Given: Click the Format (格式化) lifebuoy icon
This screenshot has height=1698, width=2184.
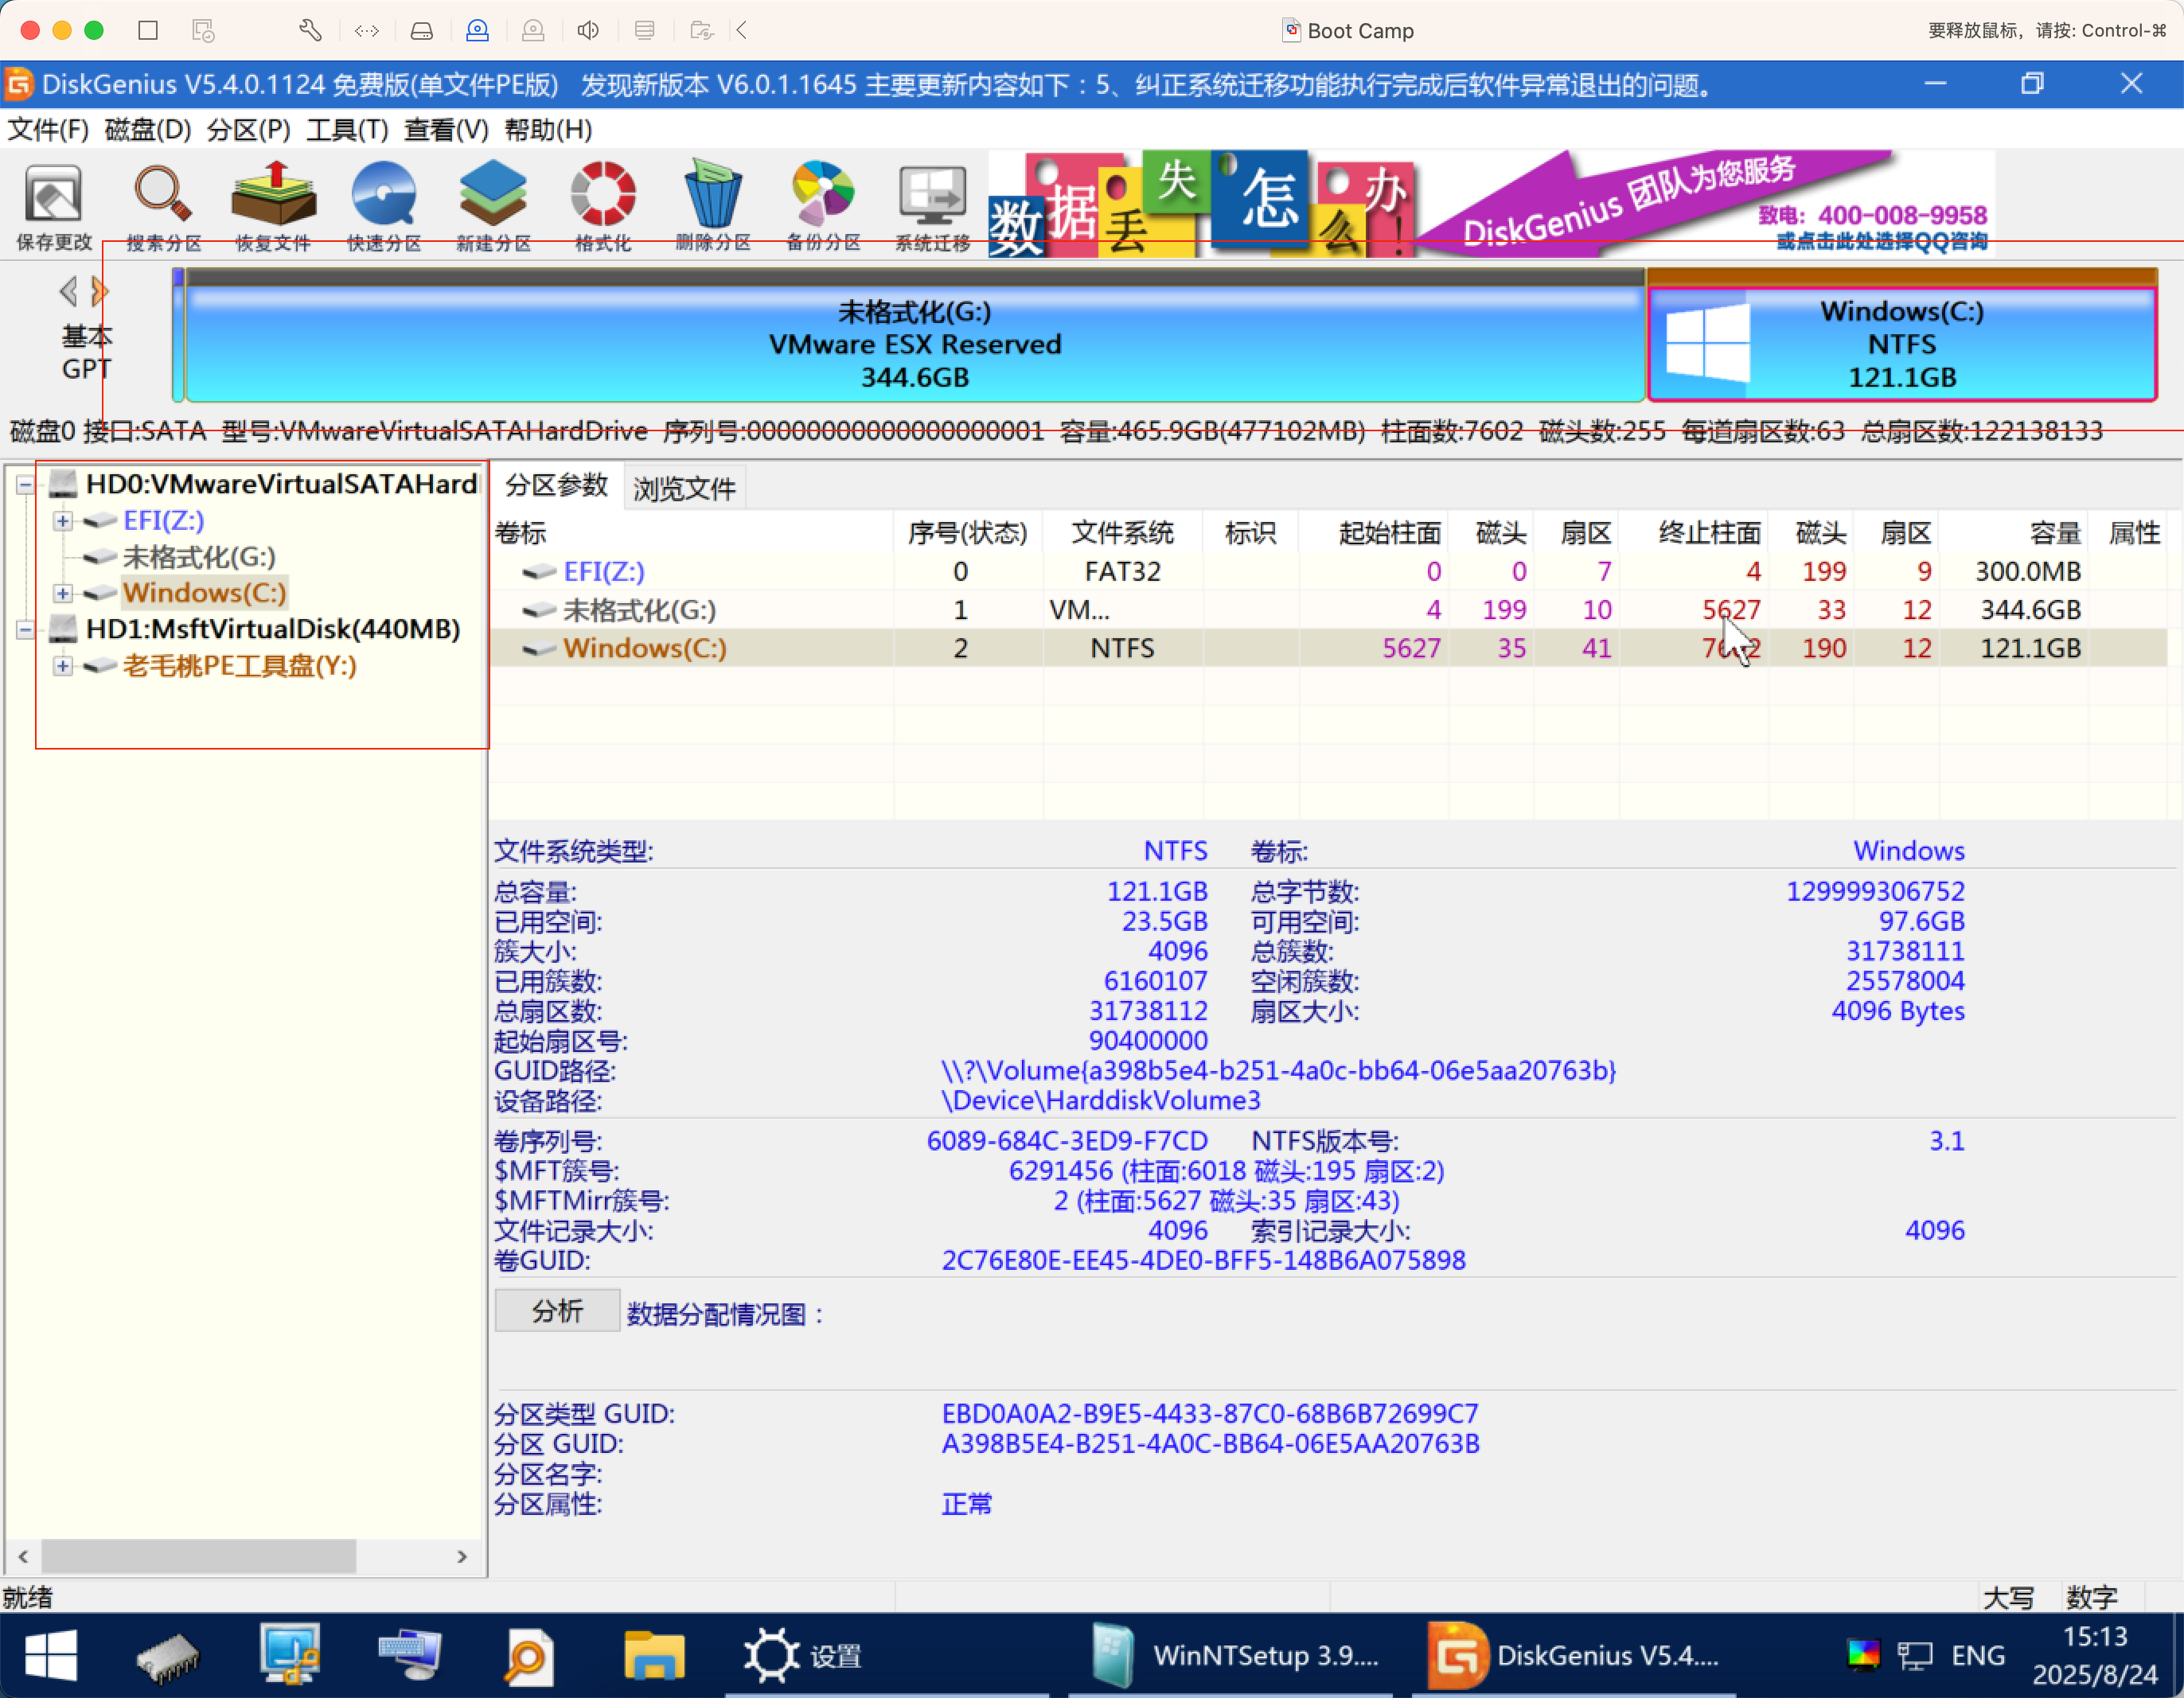Looking at the screenshot, I should [x=603, y=206].
